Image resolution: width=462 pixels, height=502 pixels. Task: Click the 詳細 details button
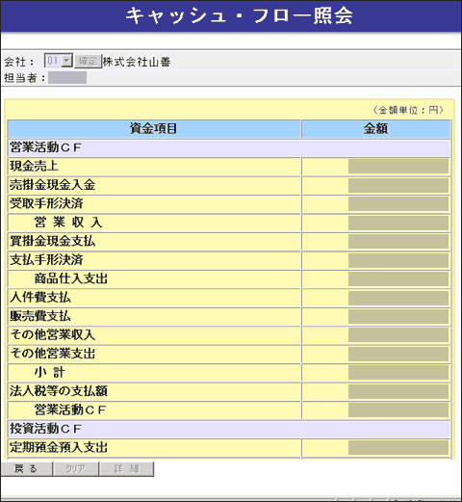[x=127, y=468]
